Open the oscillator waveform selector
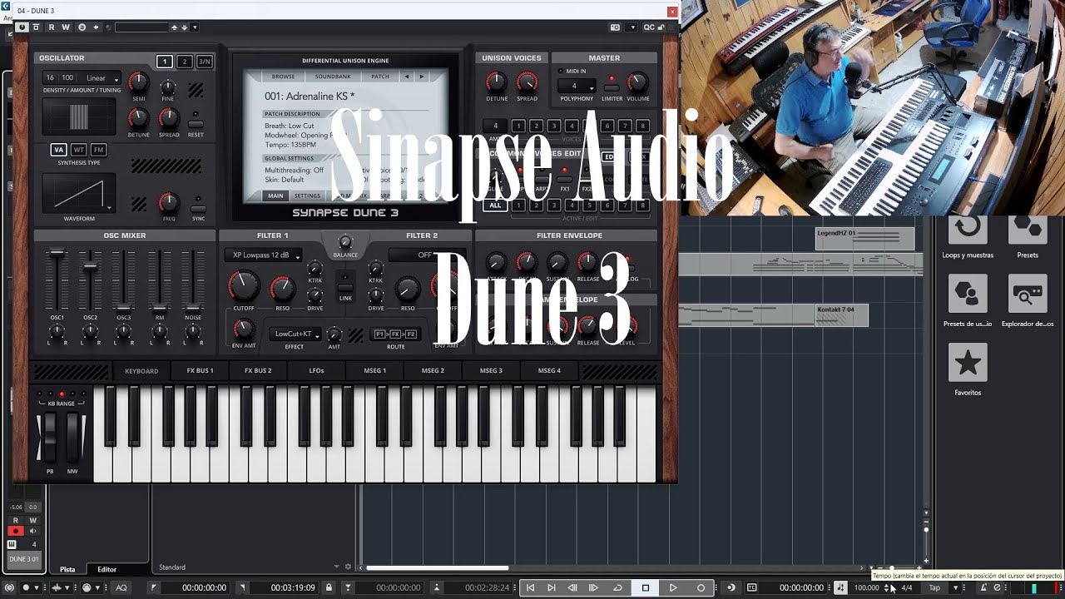 78,193
